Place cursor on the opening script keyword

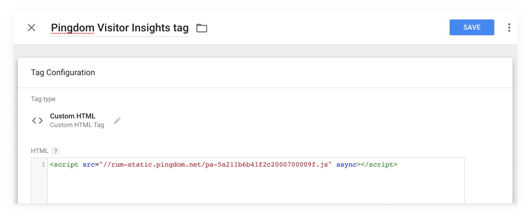[66, 165]
